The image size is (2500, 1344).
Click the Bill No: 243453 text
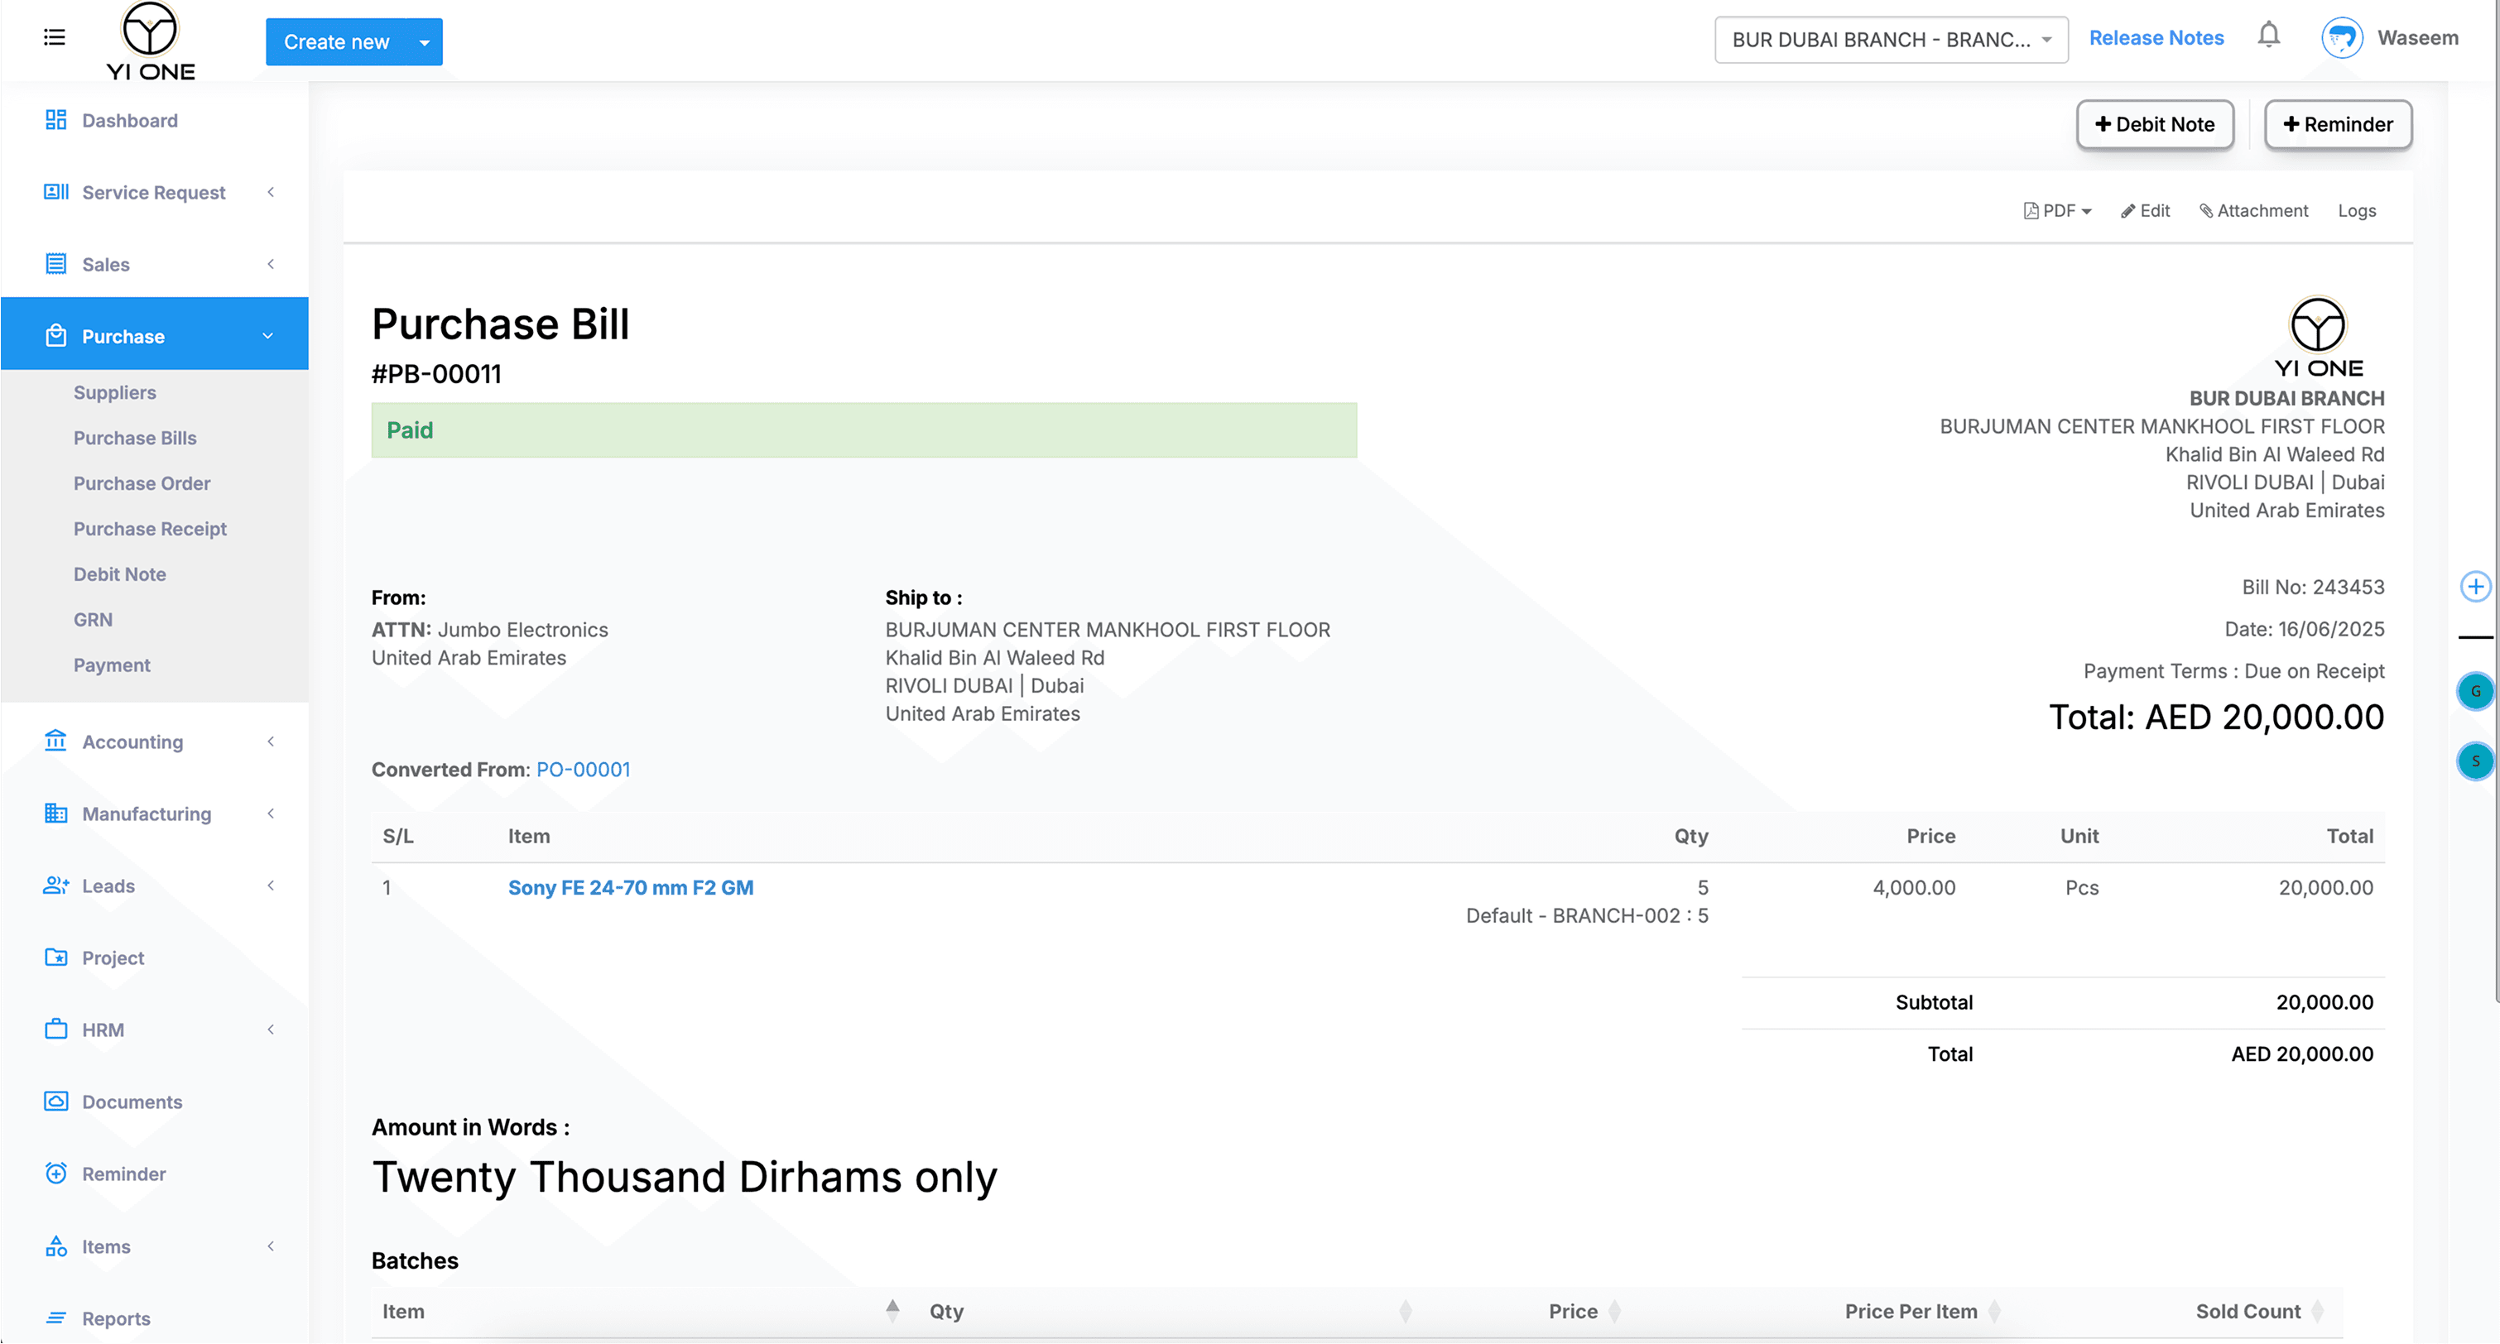[x=2313, y=587]
